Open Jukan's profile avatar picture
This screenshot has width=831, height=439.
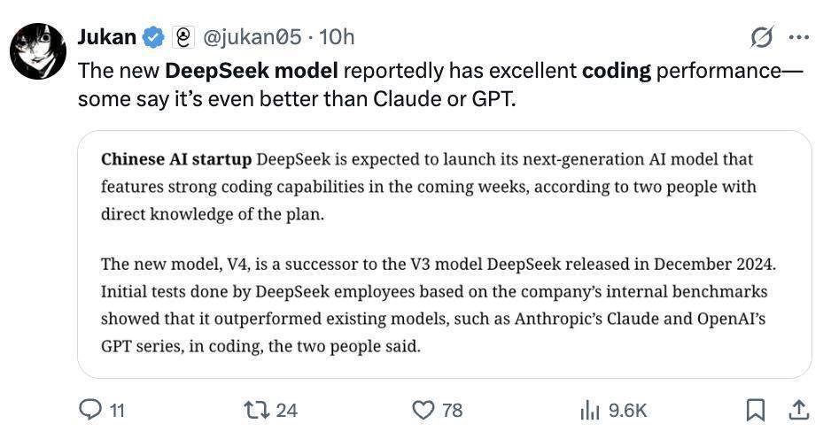37,52
